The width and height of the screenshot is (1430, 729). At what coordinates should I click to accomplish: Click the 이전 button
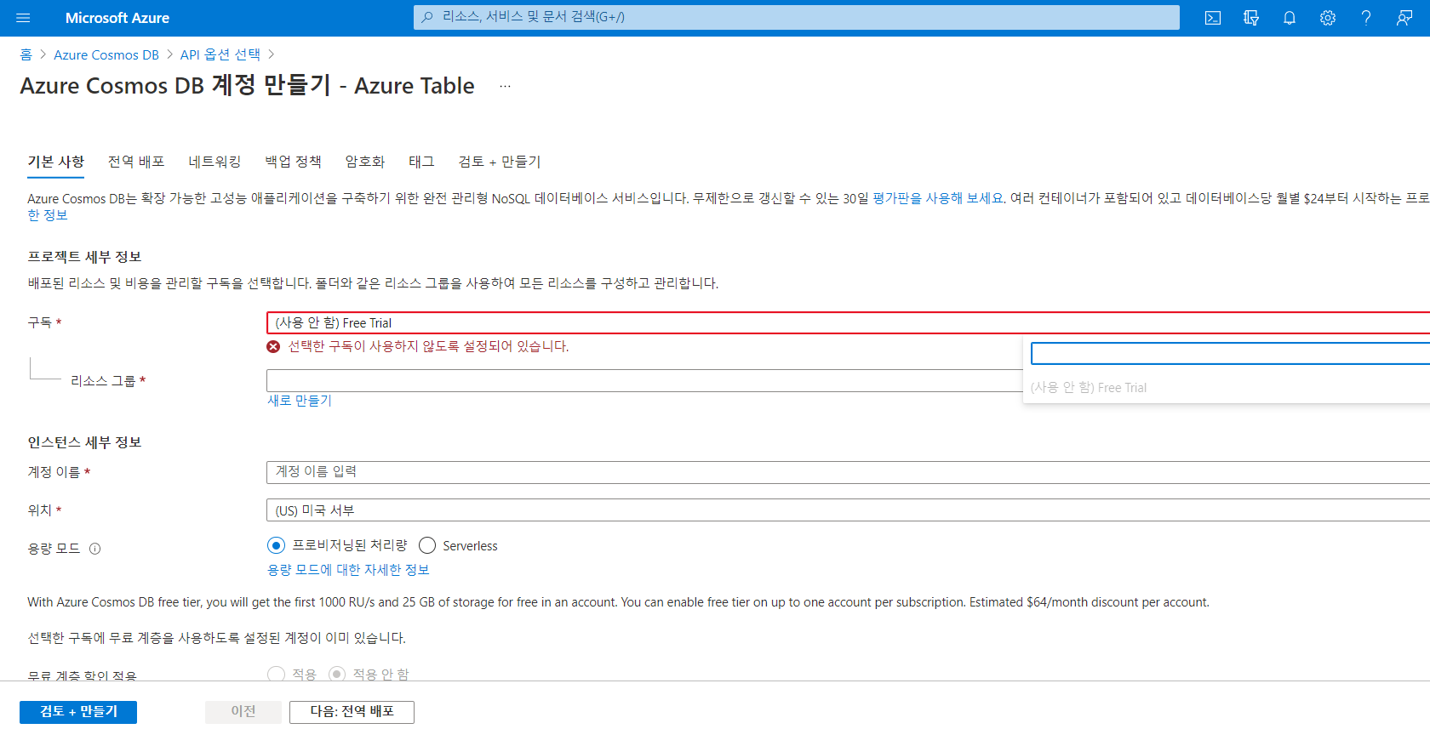(243, 712)
